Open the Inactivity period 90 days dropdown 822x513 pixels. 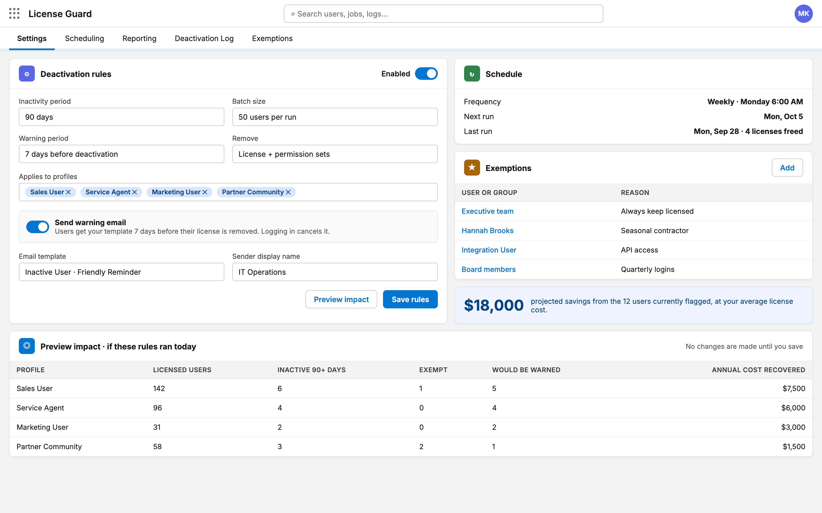121,117
